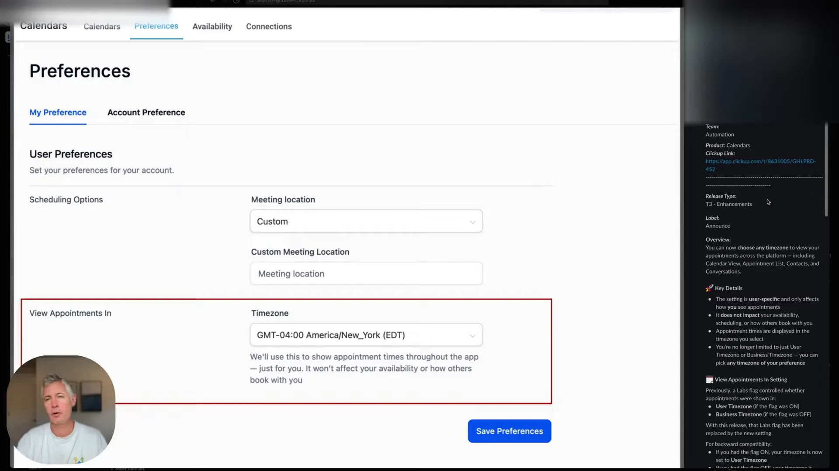Switch to the Account Preference tab
Viewport: 839px width, 471px height.
[x=146, y=113]
